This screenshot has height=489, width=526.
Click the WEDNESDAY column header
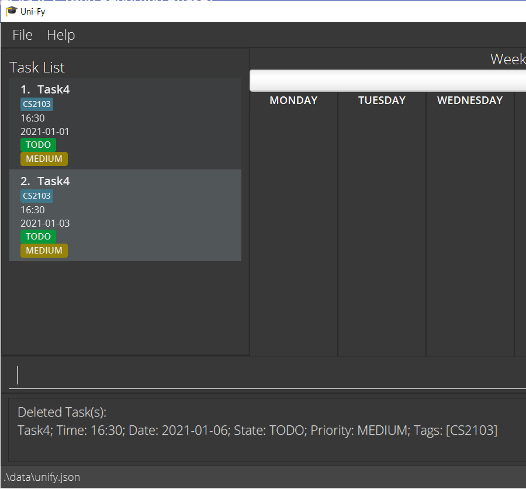tap(470, 100)
